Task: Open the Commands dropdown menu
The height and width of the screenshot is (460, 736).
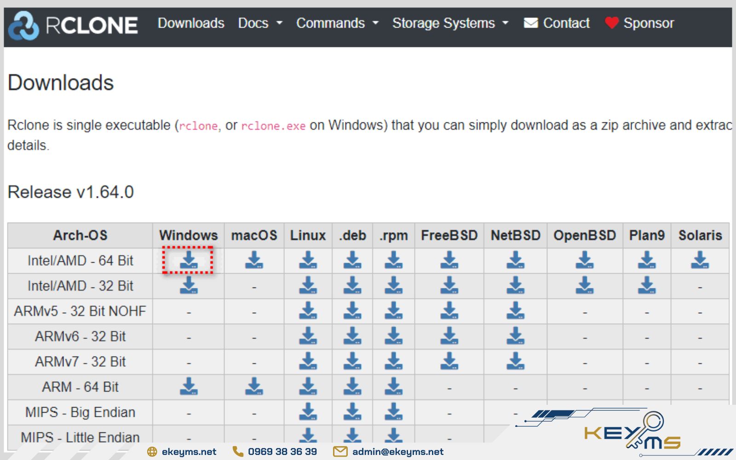Action: (337, 23)
